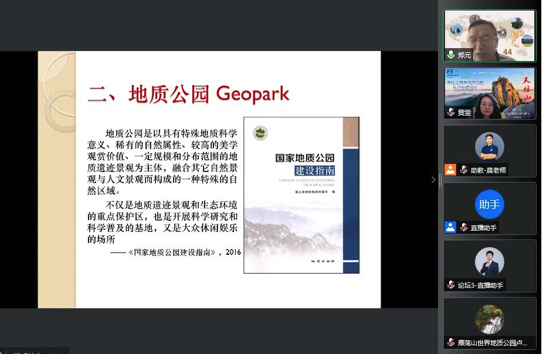This screenshot has width=543, height=354.
Task: Click the 国家地质公园建设指南 book cover image
Action: (301, 195)
